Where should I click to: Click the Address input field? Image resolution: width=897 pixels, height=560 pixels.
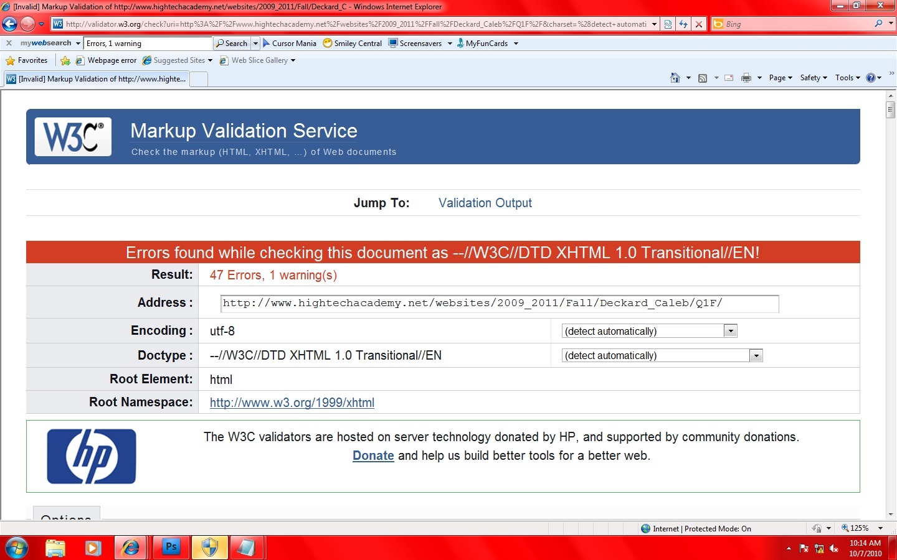click(x=499, y=304)
